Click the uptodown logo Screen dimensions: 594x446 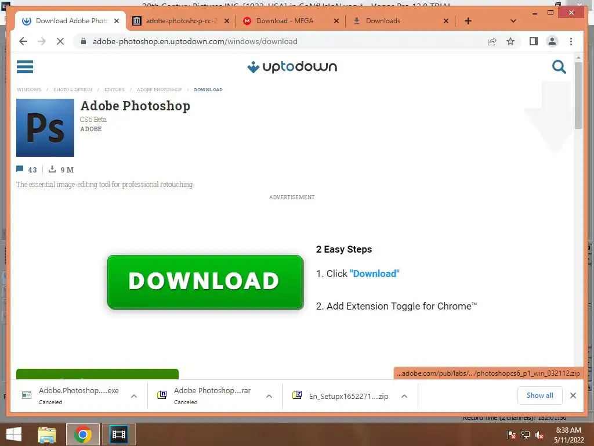click(x=292, y=67)
